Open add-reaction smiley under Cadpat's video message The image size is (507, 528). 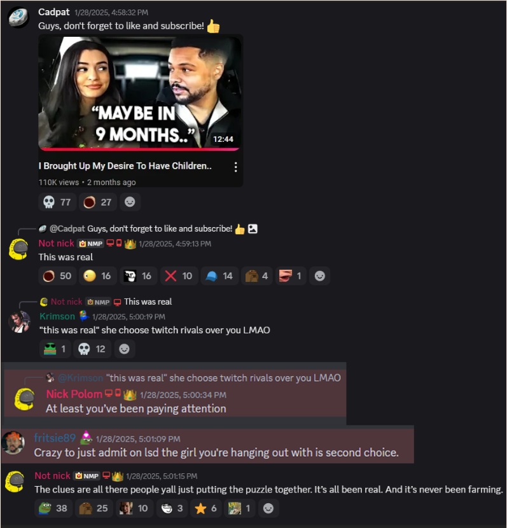click(x=130, y=202)
